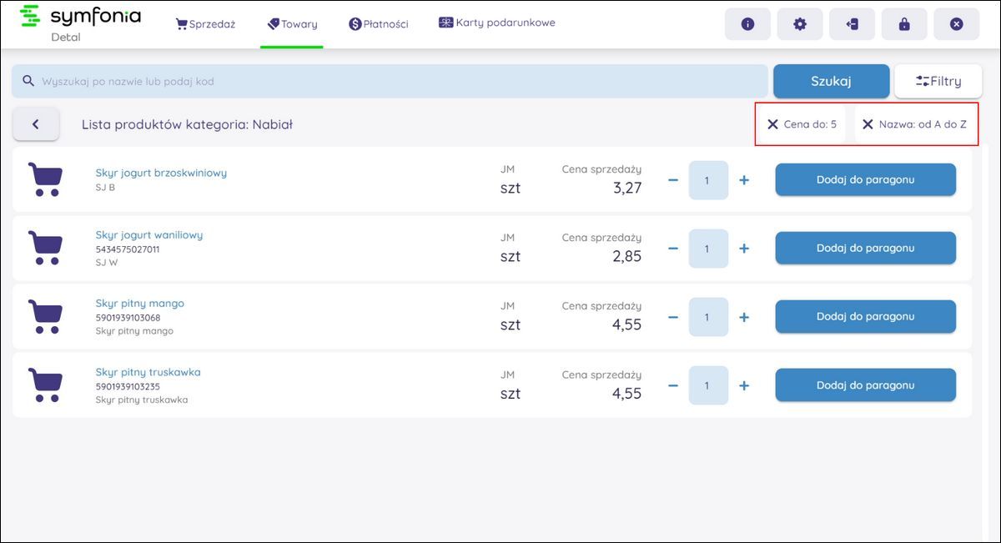Click quantity field of Skyr pitny mango
1001x543 pixels.
click(x=708, y=317)
